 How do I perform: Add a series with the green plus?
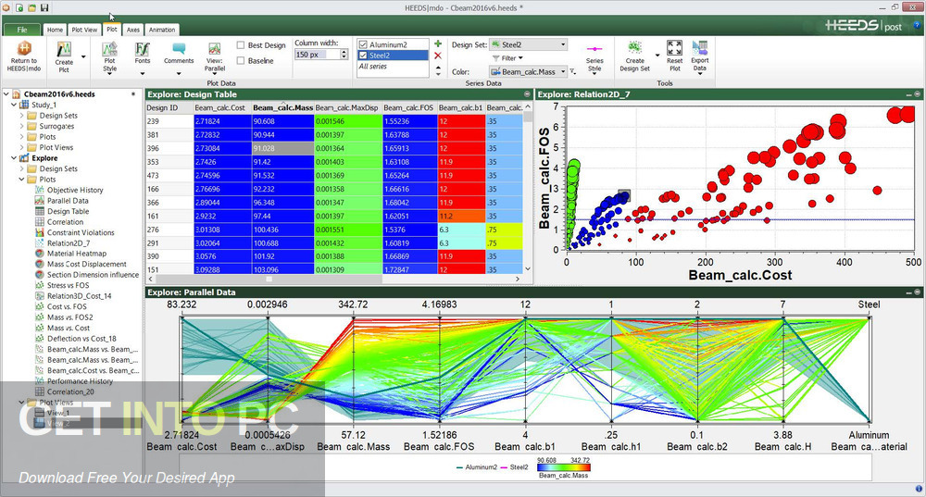[438, 43]
